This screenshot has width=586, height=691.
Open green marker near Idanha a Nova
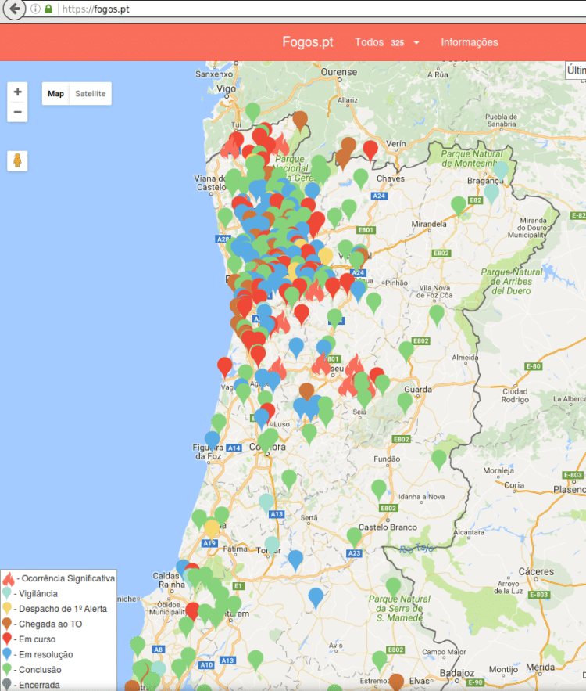pos(378,489)
